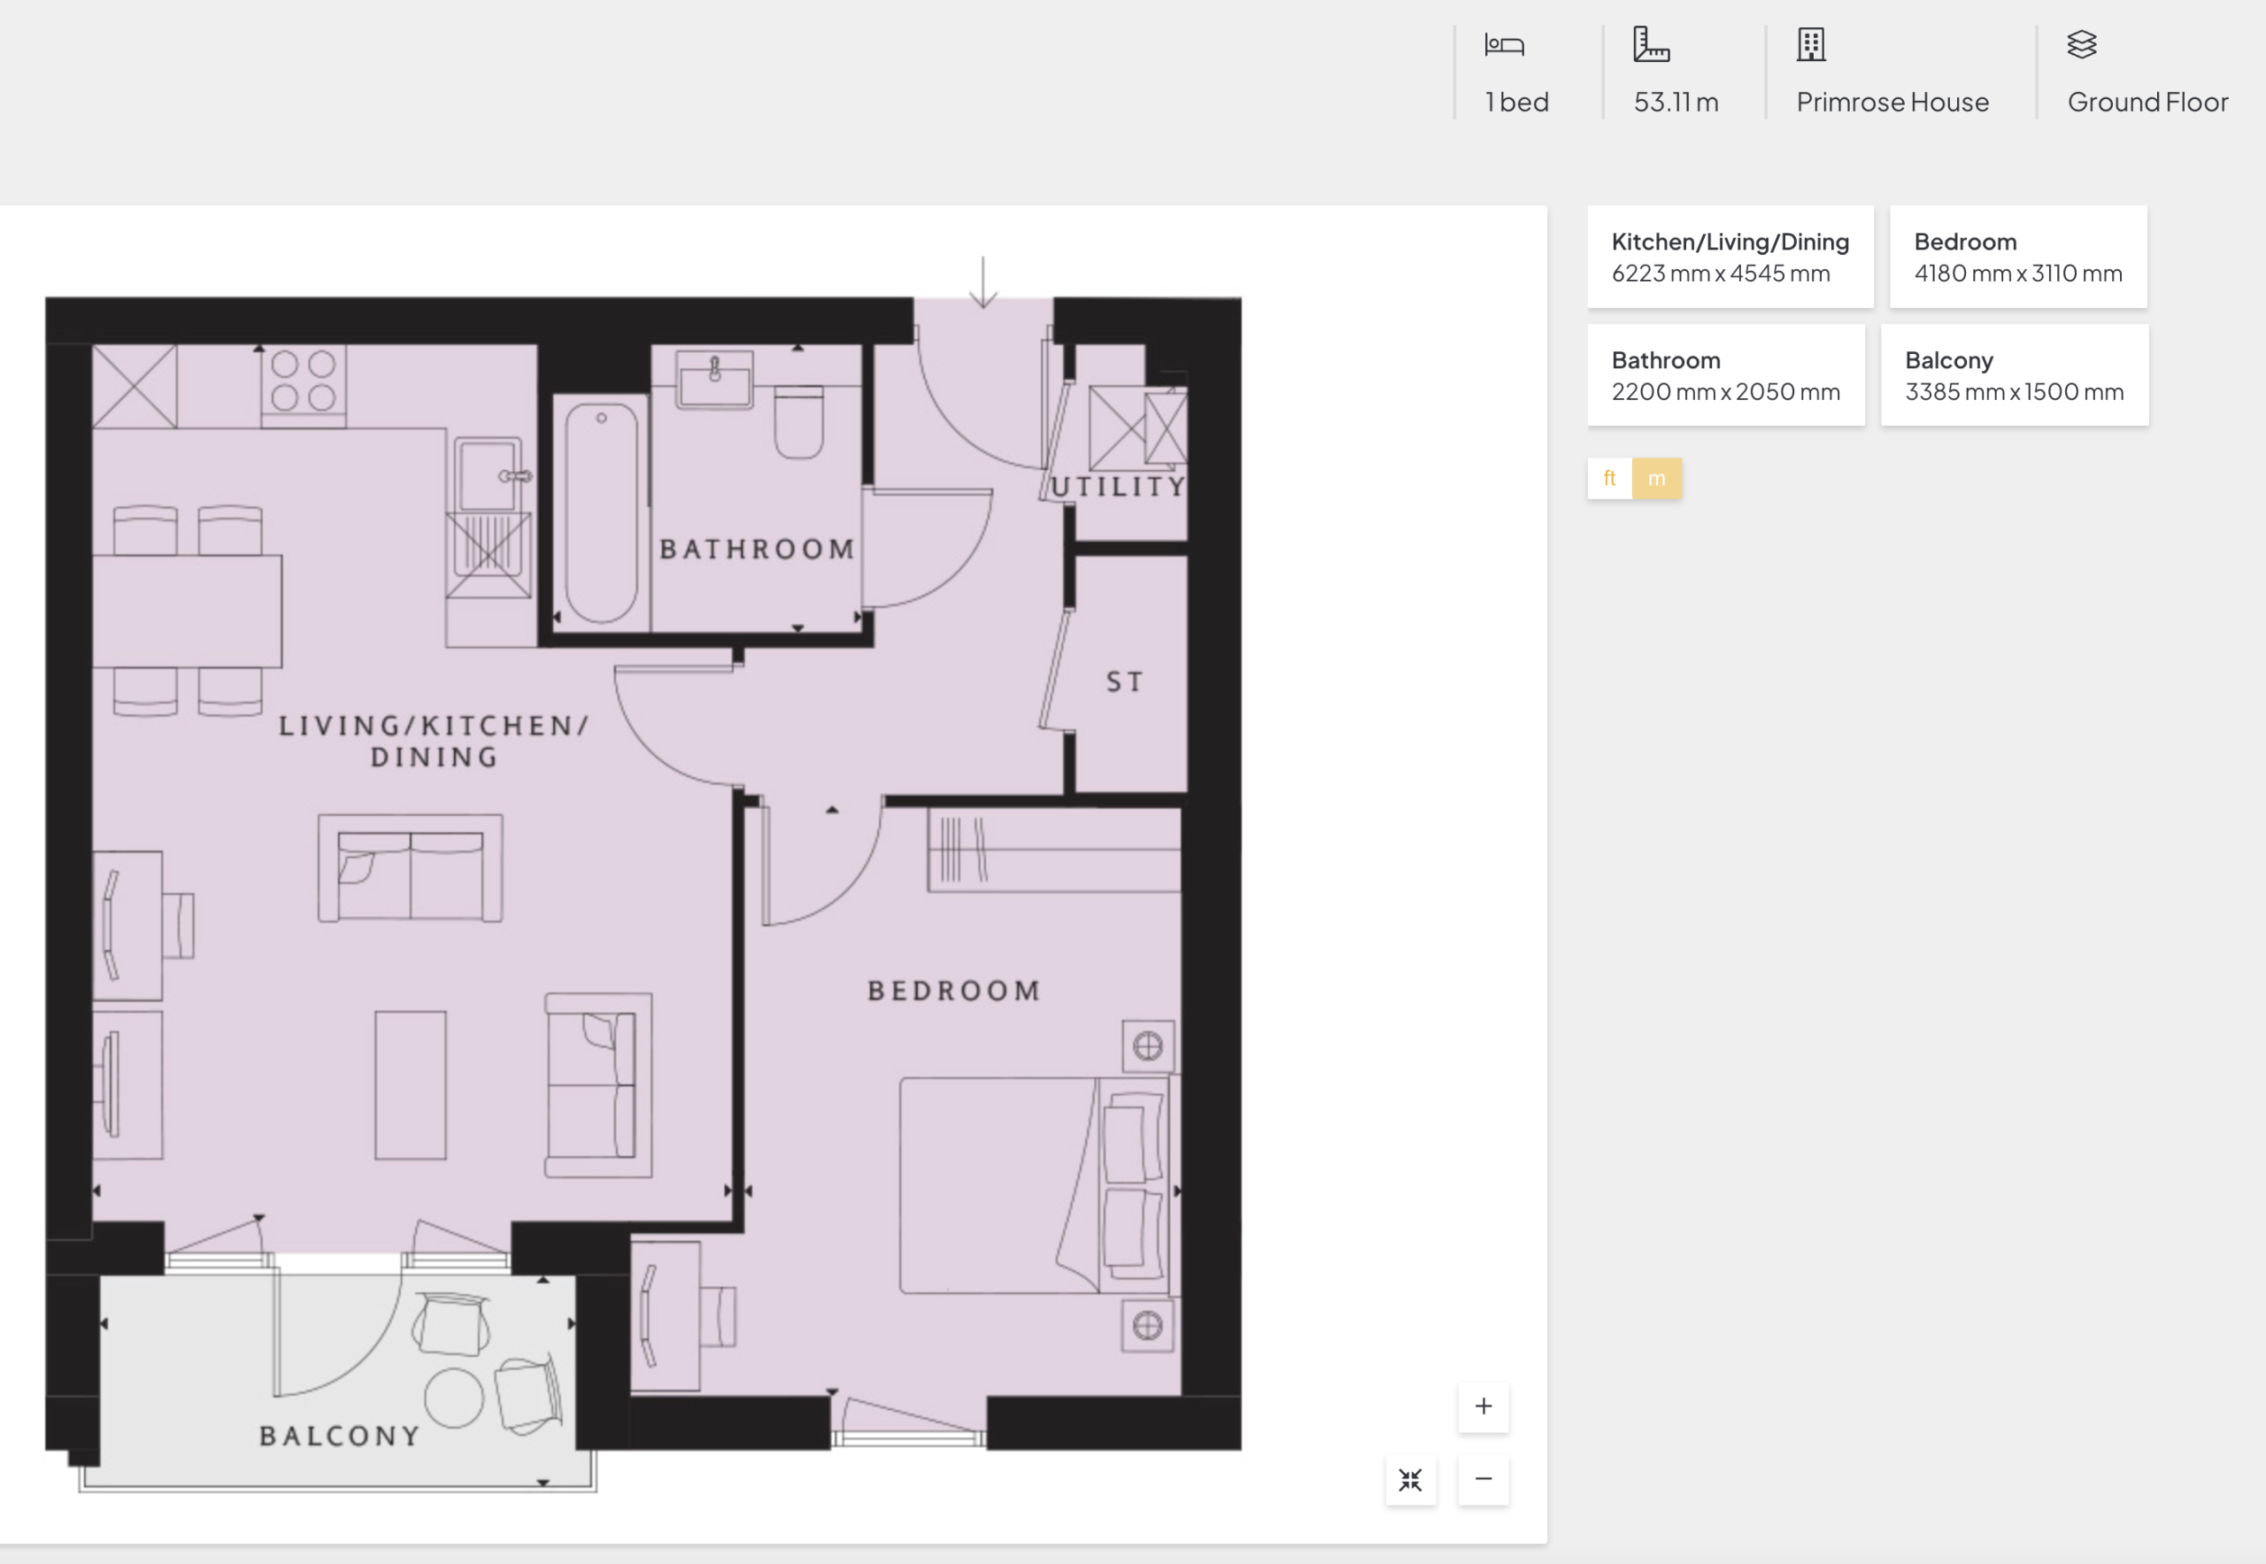2266x1564 pixels.
Task: Click the Primrose House label
Action: click(x=1892, y=102)
